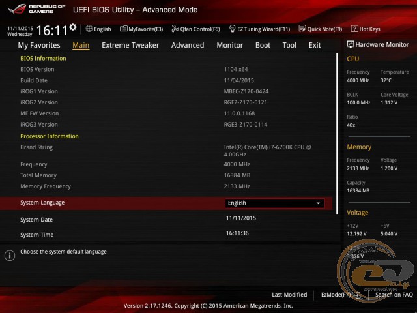Click the CPU Ratio 40x reading
Screen dimensions: 417x313
[x=351, y=125]
